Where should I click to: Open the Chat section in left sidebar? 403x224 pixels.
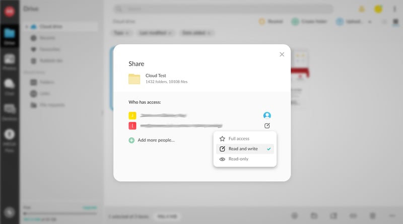[9, 86]
